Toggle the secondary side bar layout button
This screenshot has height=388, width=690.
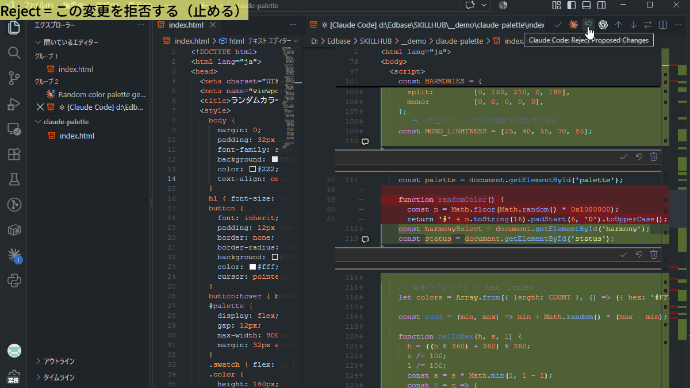[x=601, y=5]
